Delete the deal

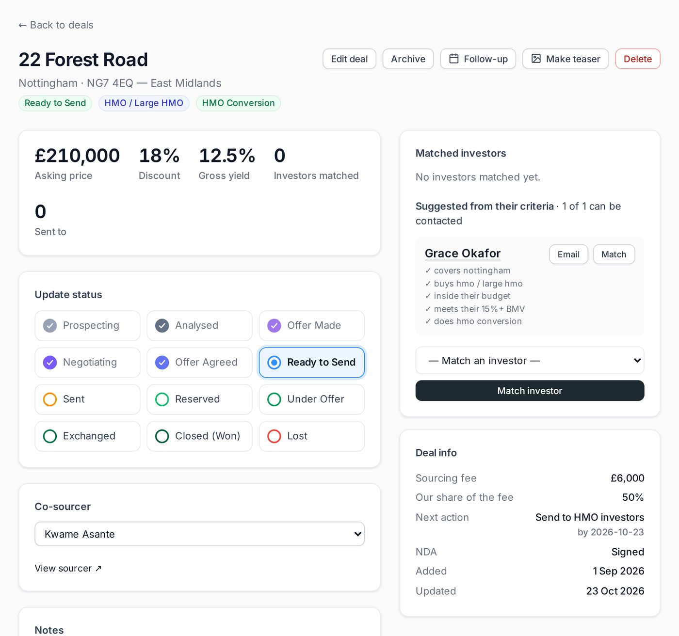tap(638, 59)
